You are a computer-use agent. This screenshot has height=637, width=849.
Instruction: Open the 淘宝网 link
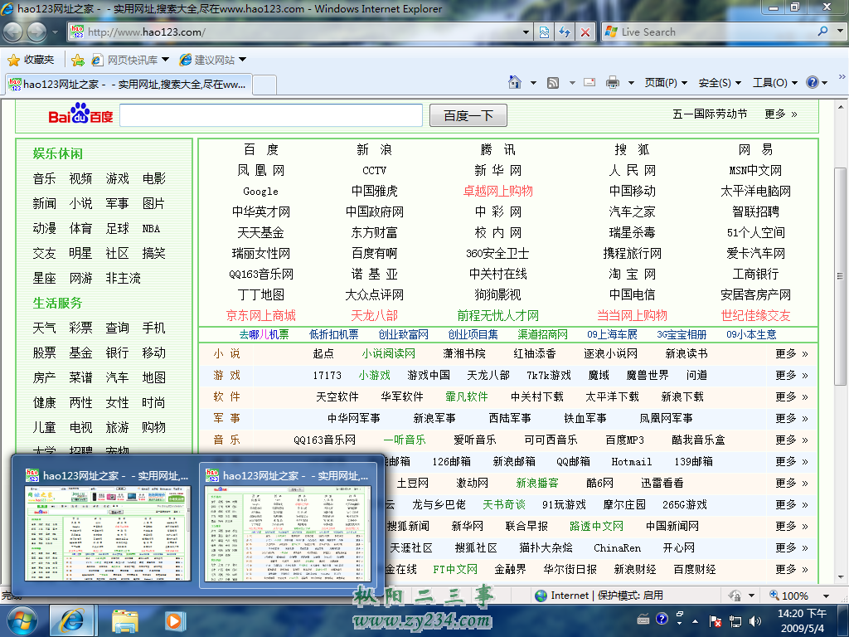(633, 274)
